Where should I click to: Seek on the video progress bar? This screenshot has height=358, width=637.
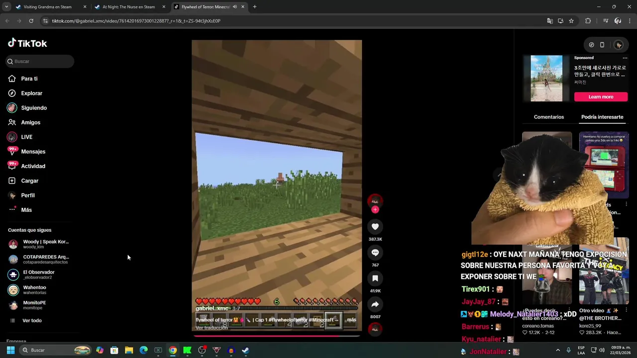(x=277, y=336)
